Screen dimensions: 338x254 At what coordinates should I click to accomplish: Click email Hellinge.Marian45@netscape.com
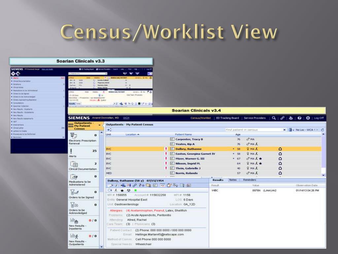click(159, 234)
